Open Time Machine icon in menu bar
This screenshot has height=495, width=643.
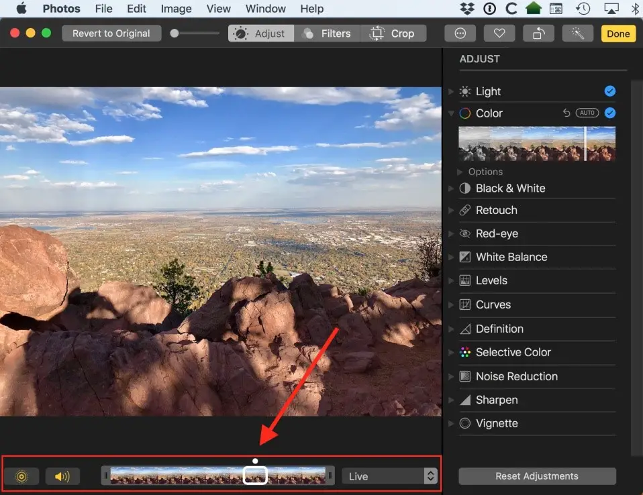coord(583,9)
